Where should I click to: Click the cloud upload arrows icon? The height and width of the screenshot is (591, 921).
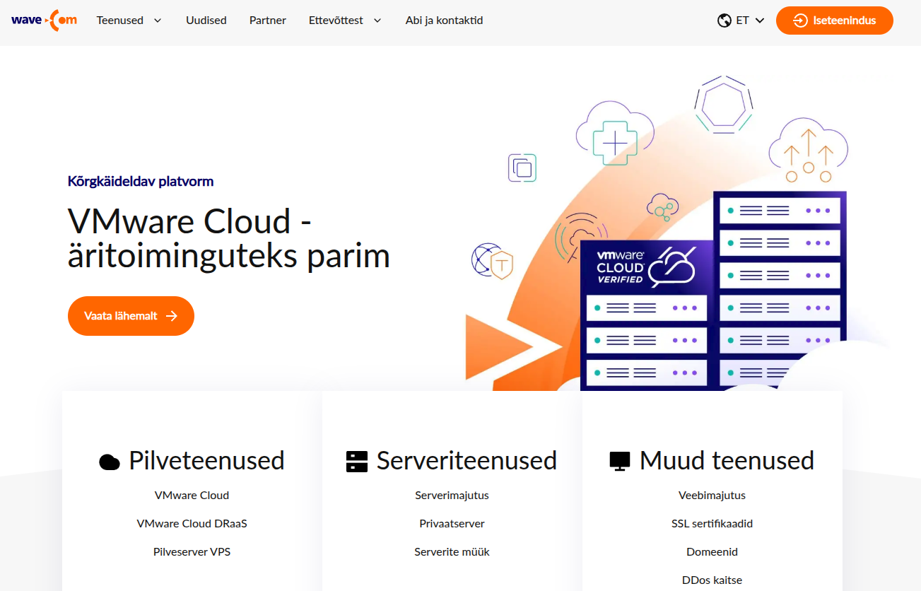coord(808,150)
